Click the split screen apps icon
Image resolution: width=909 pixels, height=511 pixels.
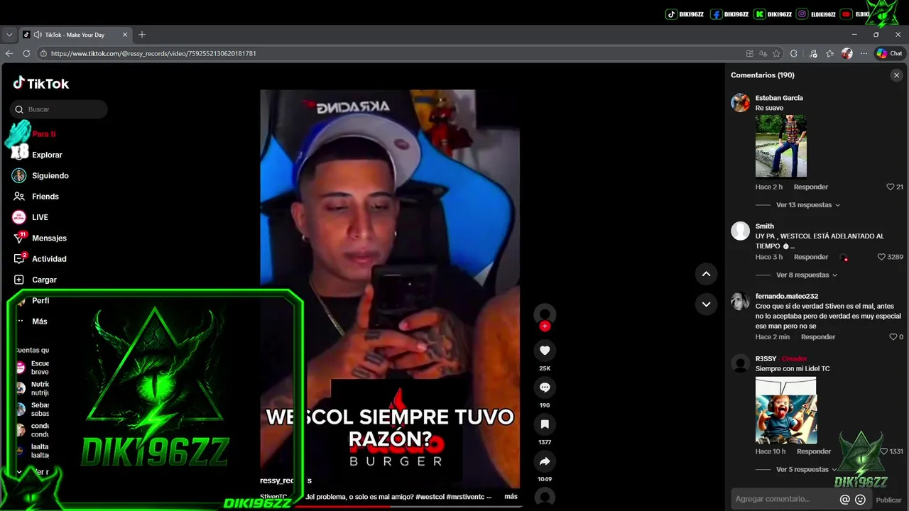(750, 53)
